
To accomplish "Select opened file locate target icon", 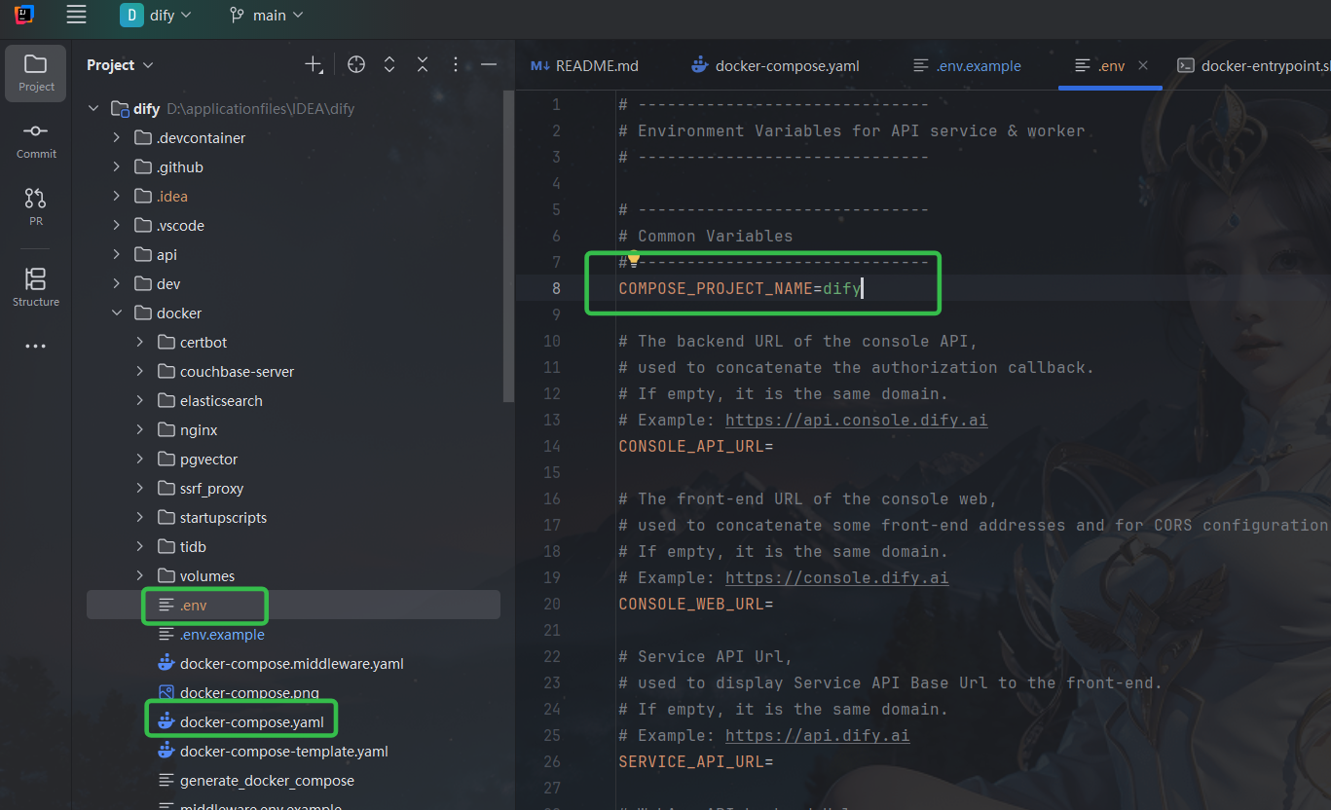I will (x=356, y=64).
